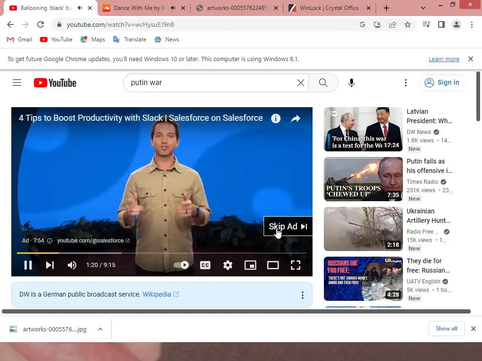Go forward in browser history
This screenshot has height=361, width=482.
coord(25,24)
